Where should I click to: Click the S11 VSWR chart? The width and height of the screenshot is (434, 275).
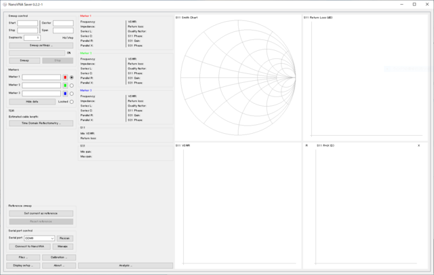click(238, 206)
